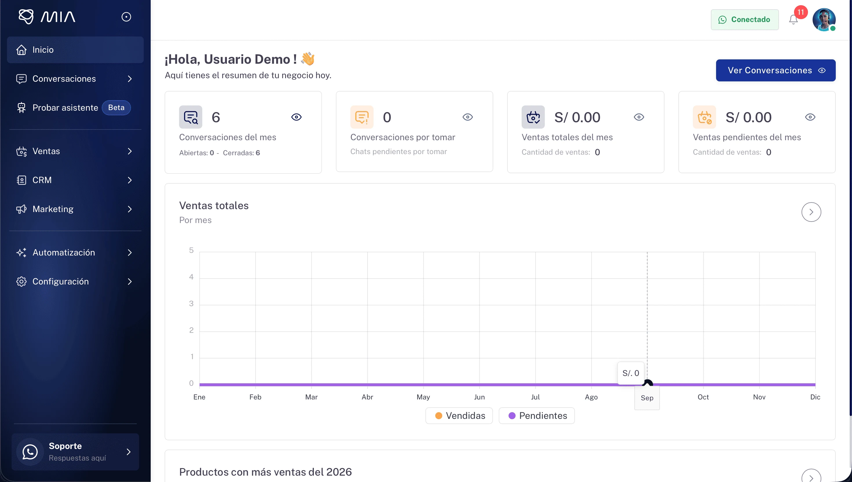Image resolution: width=852 pixels, height=482 pixels.
Task: Open Soporte with its chevron arrow
Action: [x=128, y=452]
